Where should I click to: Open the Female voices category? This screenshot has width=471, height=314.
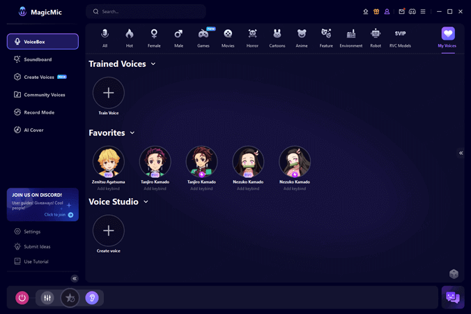tap(154, 38)
